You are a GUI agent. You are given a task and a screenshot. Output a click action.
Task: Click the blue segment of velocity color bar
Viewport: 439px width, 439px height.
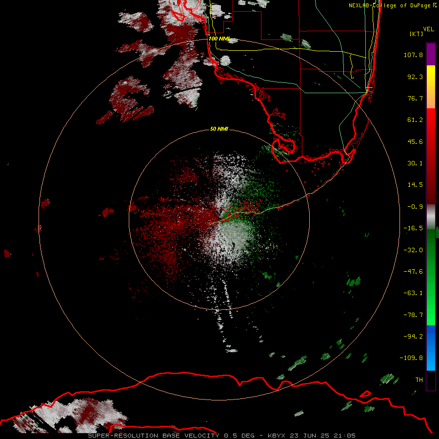coord(431,348)
